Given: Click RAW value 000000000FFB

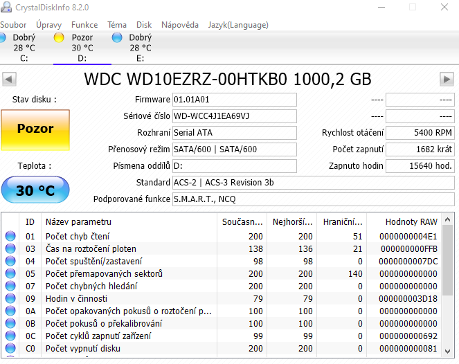Looking at the screenshot, I should click(409, 248).
